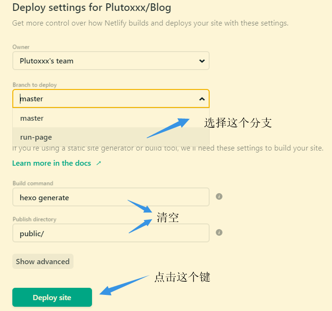Screen dimensions: 332x311
Task: Click the chevron arrow in the Owner selector
Action: click(x=202, y=61)
